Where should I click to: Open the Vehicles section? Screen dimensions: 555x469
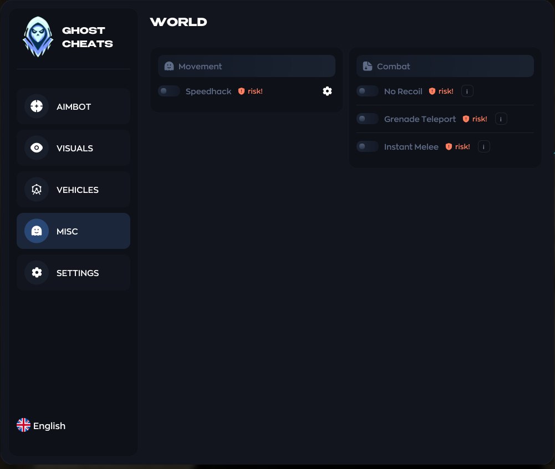tap(73, 190)
